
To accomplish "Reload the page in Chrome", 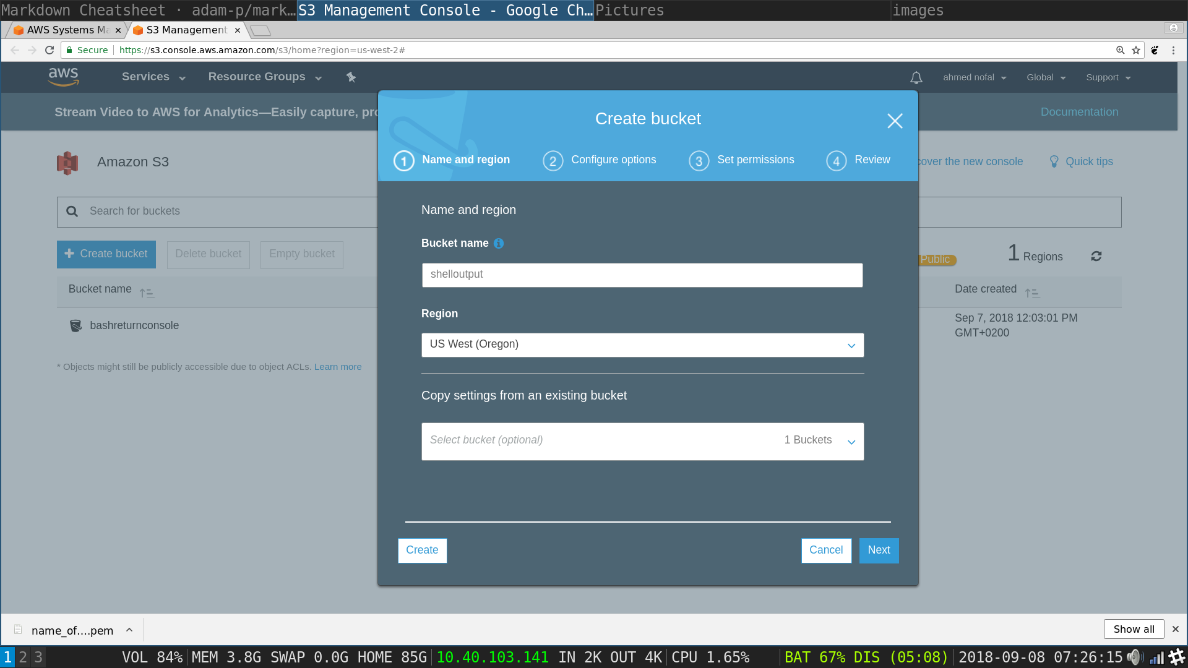I will coord(49,50).
